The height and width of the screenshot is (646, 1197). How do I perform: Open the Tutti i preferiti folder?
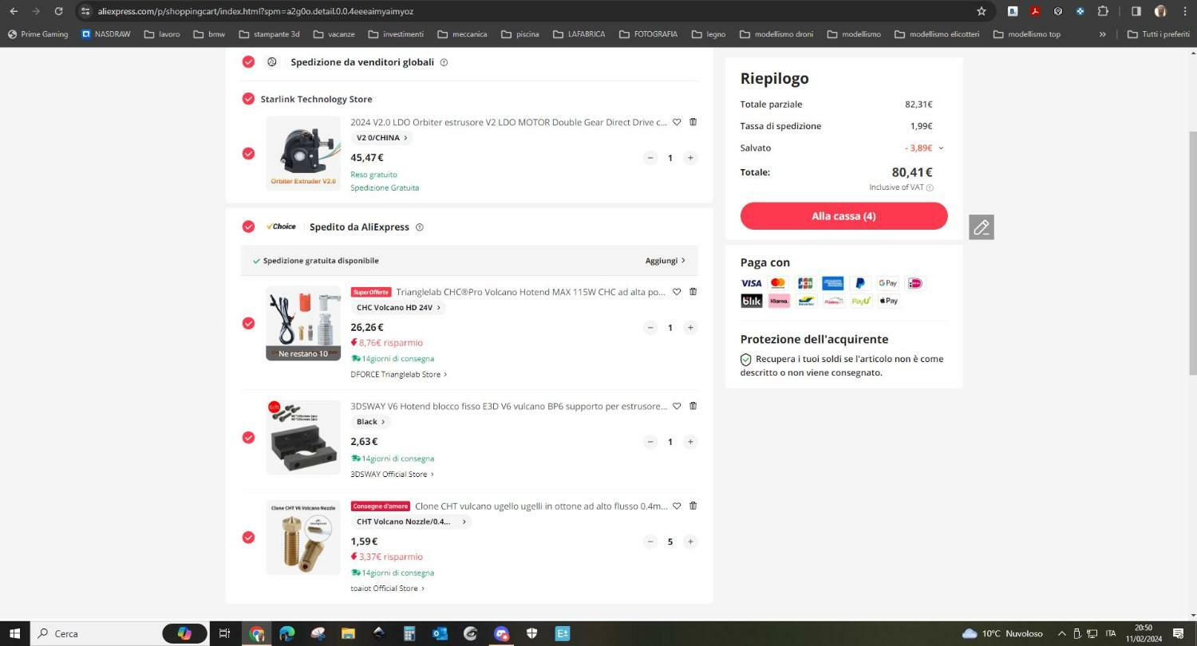point(1158,34)
